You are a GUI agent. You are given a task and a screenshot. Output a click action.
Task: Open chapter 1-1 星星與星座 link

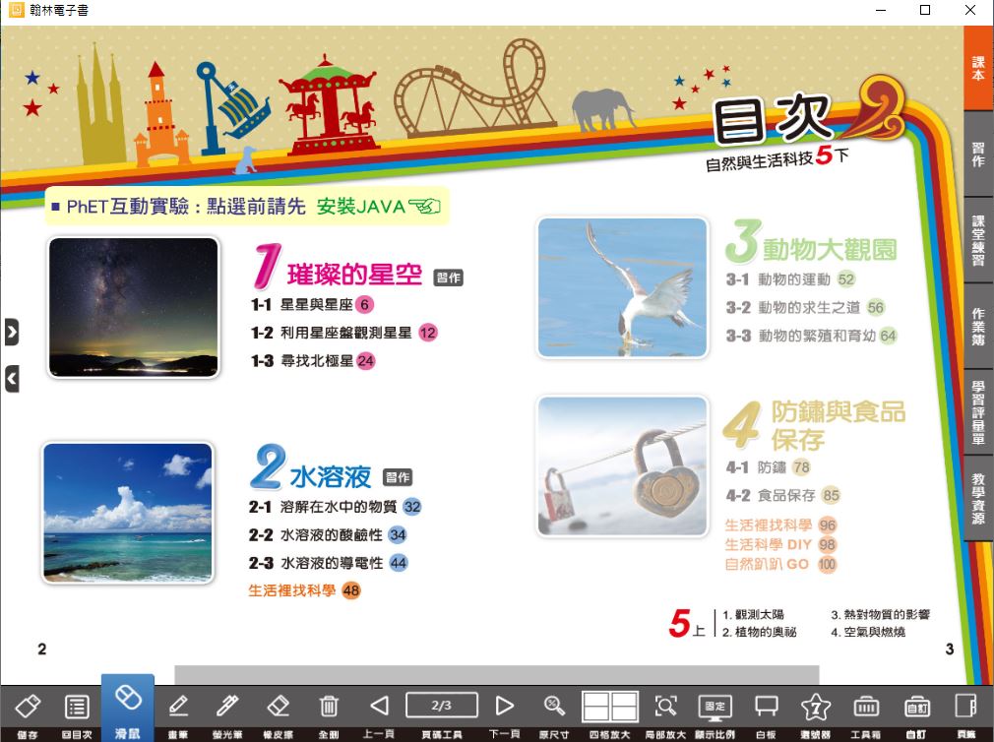coord(314,305)
